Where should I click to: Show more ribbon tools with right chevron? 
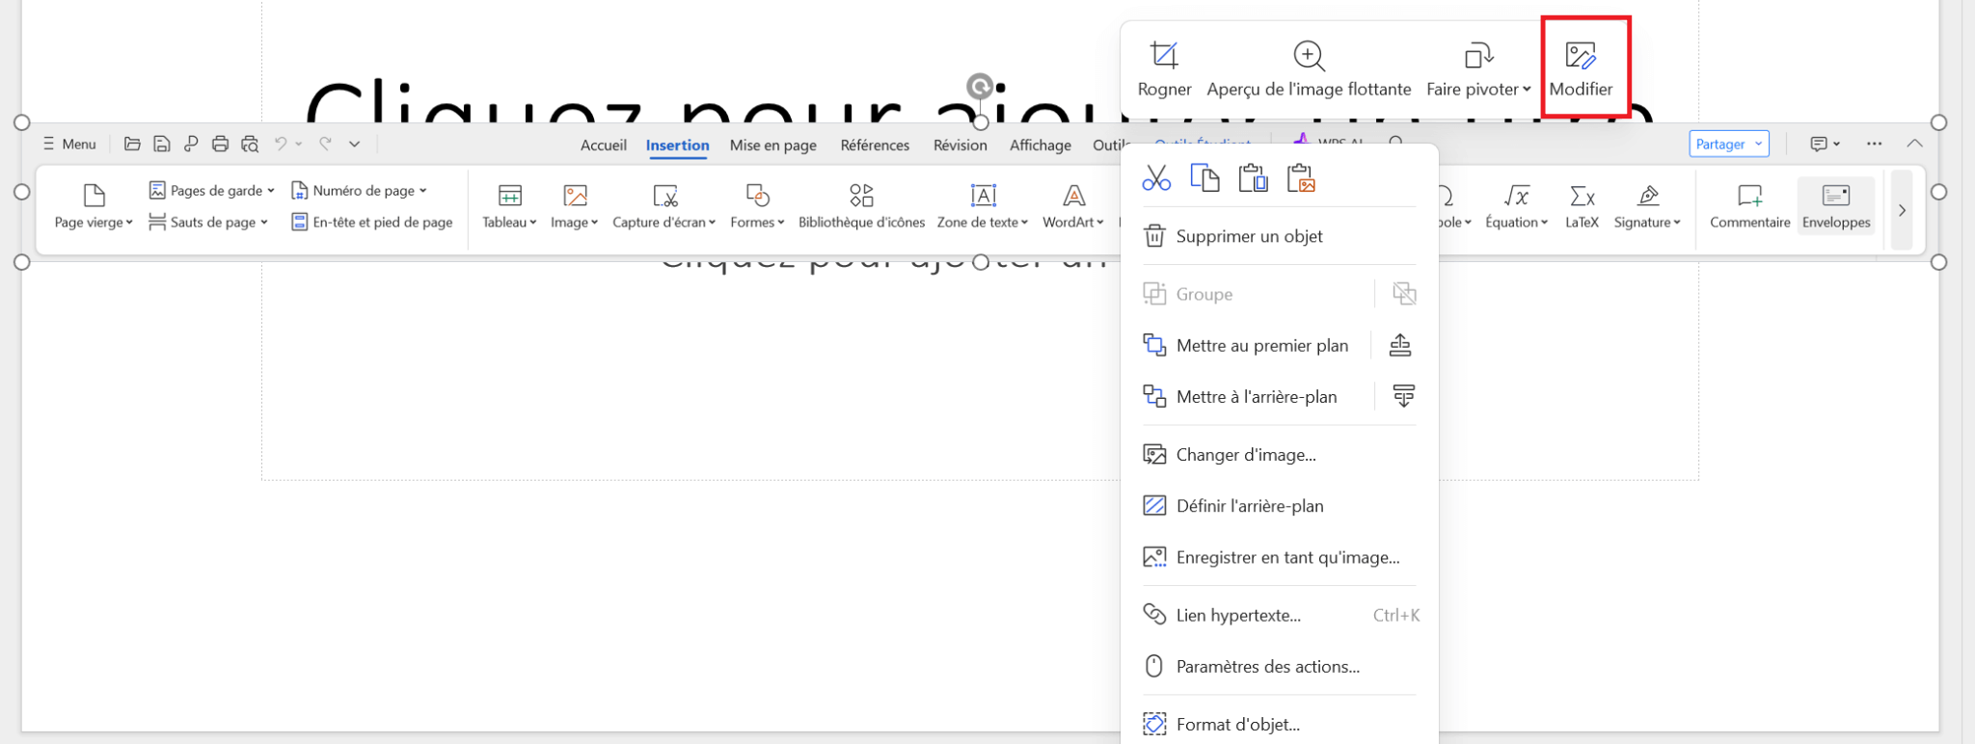(x=1902, y=210)
